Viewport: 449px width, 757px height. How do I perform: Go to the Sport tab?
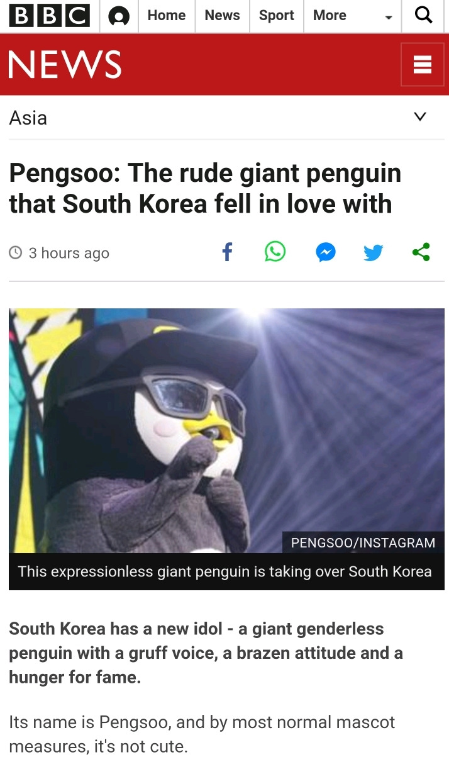point(277,16)
